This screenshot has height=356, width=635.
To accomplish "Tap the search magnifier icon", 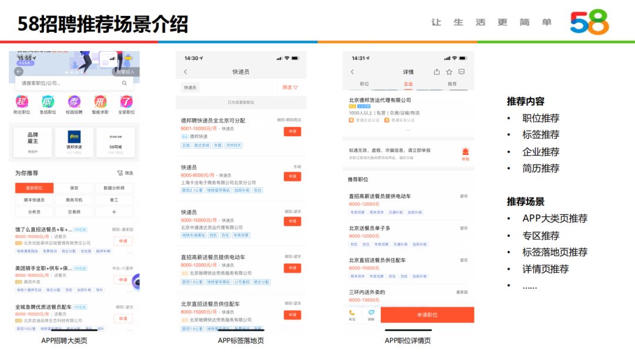I will pos(124,83).
